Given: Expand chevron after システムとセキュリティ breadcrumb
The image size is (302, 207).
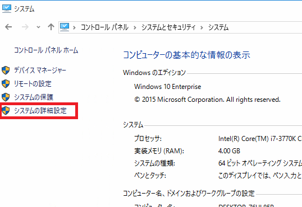Looking at the screenshot, I should click(x=202, y=28).
